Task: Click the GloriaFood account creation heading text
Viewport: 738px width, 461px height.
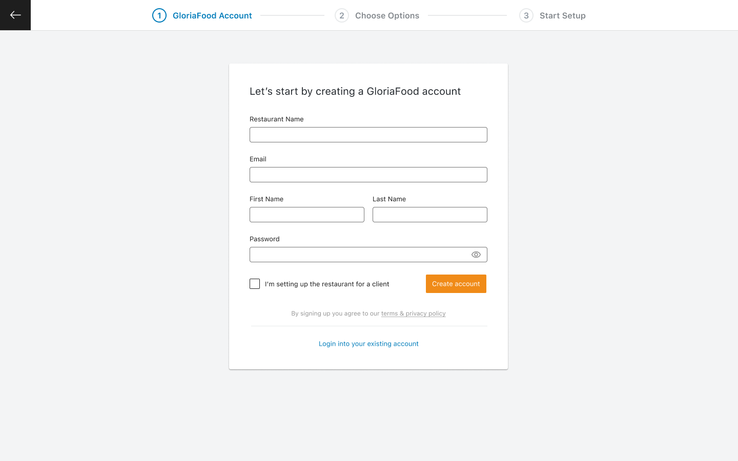Action: [x=355, y=91]
